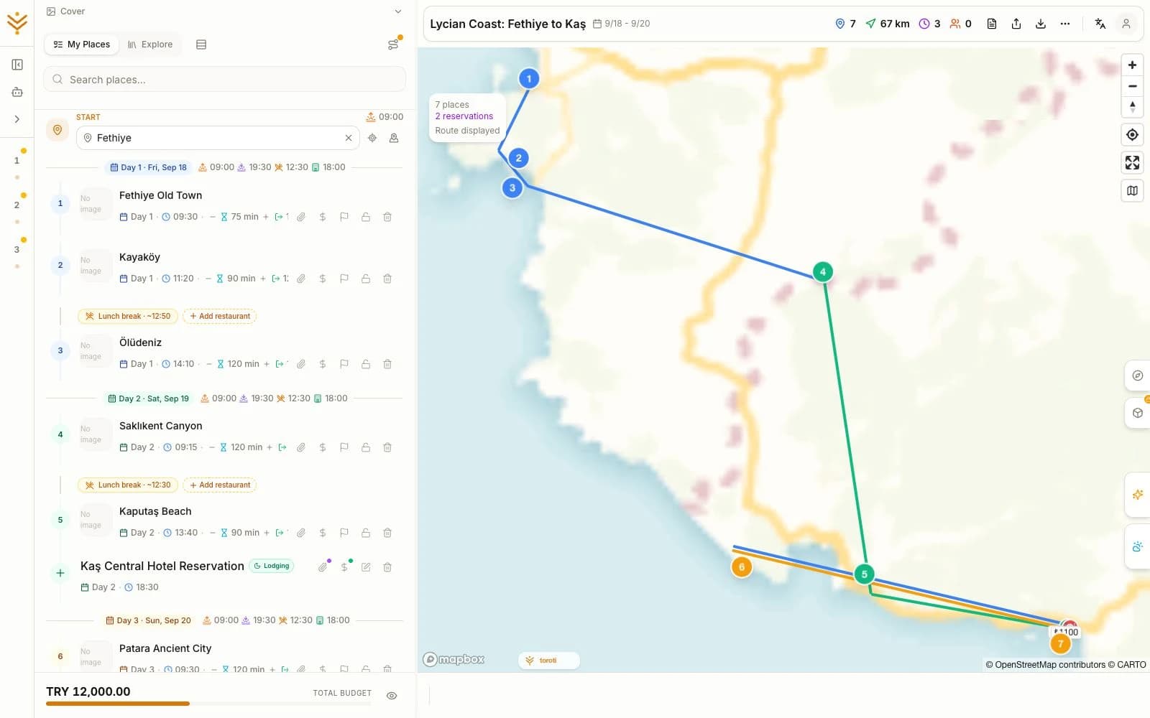Clear the Fethiye start location
This screenshot has height=718, width=1150.
[349, 138]
